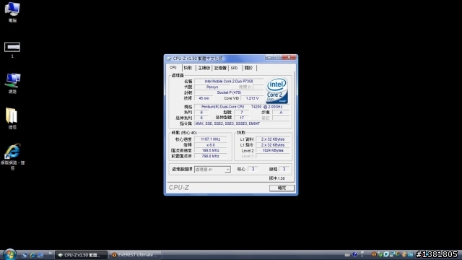Click the model value 7
This screenshot has height=260, width=462.
click(x=242, y=113)
